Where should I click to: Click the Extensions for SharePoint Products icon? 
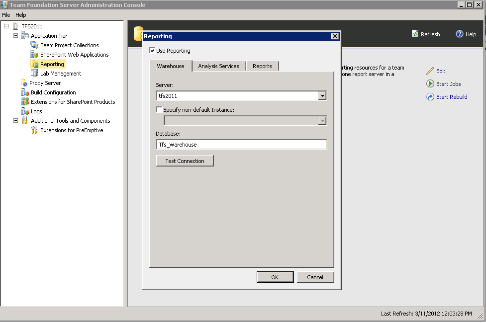coord(25,101)
